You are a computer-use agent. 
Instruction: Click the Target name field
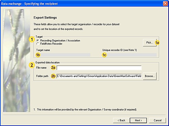tap(63, 55)
